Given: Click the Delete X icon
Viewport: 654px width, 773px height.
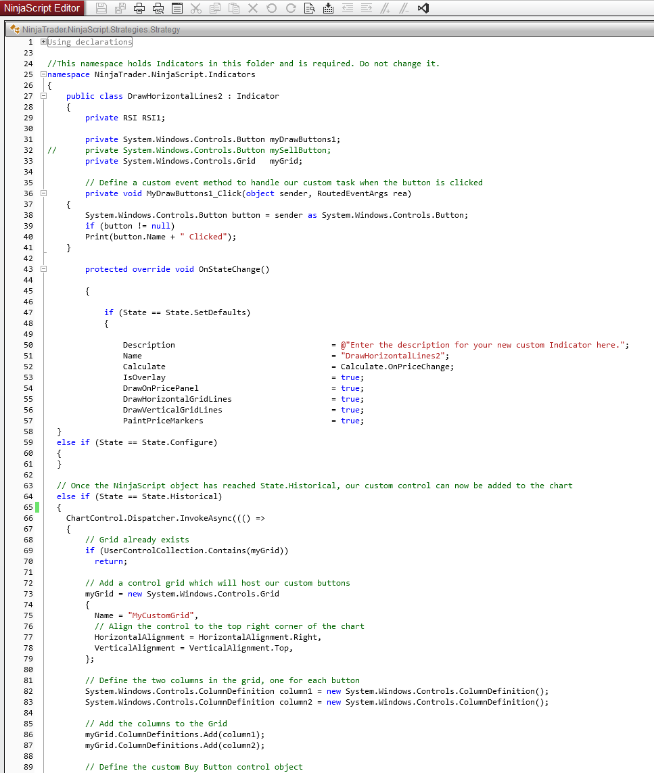Looking at the screenshot, I should click(253, 8).
